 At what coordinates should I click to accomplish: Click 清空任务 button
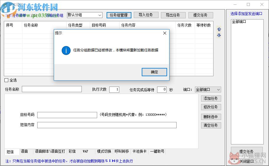coord(211,125)
